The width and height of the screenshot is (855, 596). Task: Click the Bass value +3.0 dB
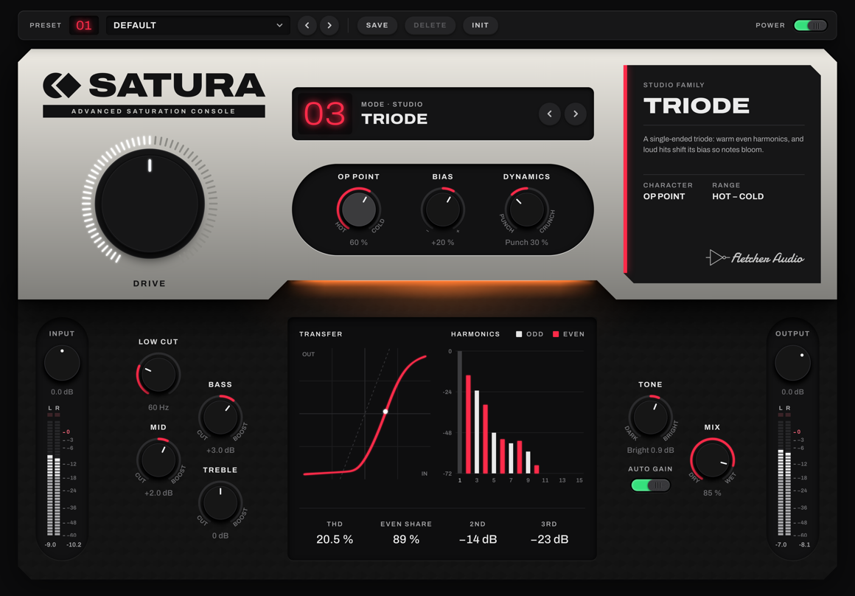220,450
